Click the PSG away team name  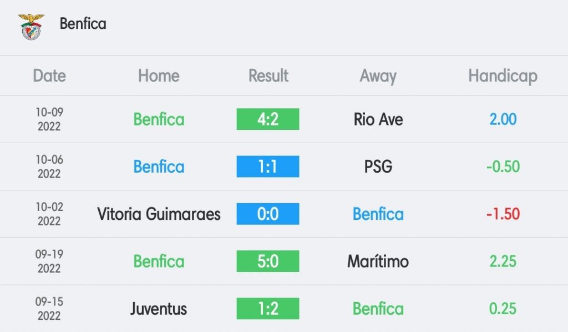(378, 167)
